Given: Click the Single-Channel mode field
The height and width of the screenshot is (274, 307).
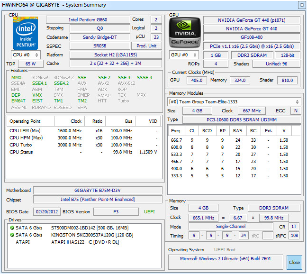Looking at the screenshot, I should coord(231,227).
